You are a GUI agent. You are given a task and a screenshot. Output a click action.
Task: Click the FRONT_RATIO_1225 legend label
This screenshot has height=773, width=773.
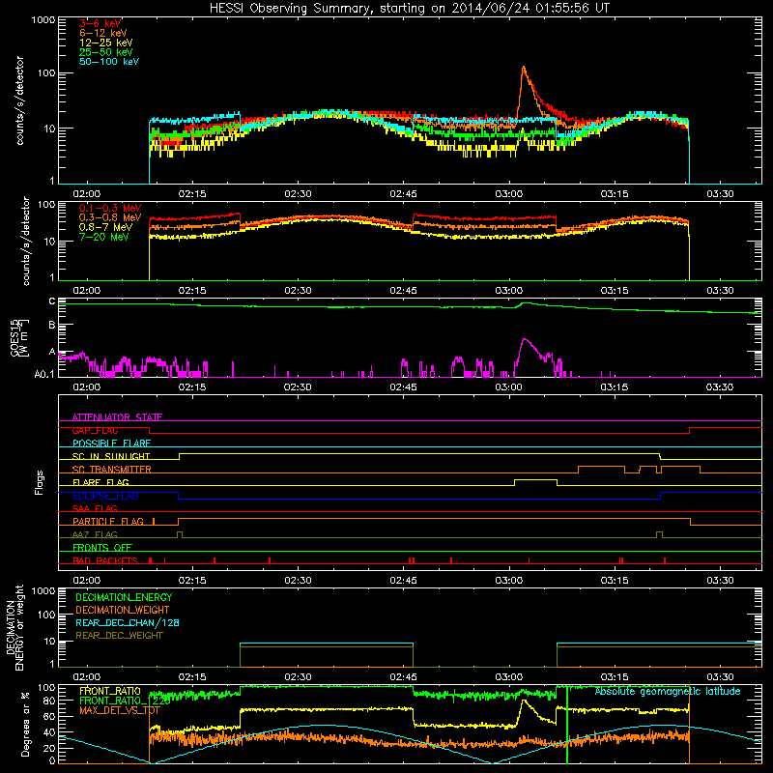click(125, 701)
